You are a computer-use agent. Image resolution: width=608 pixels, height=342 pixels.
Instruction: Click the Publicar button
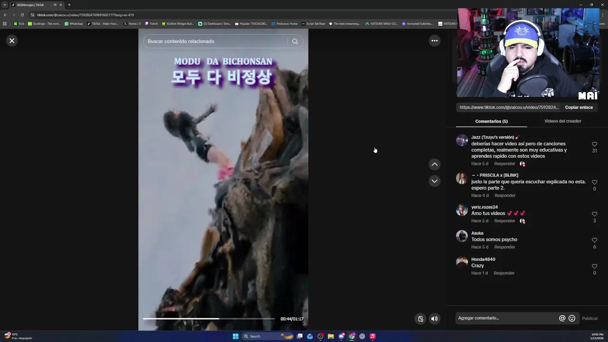click(x=590, y=318)
